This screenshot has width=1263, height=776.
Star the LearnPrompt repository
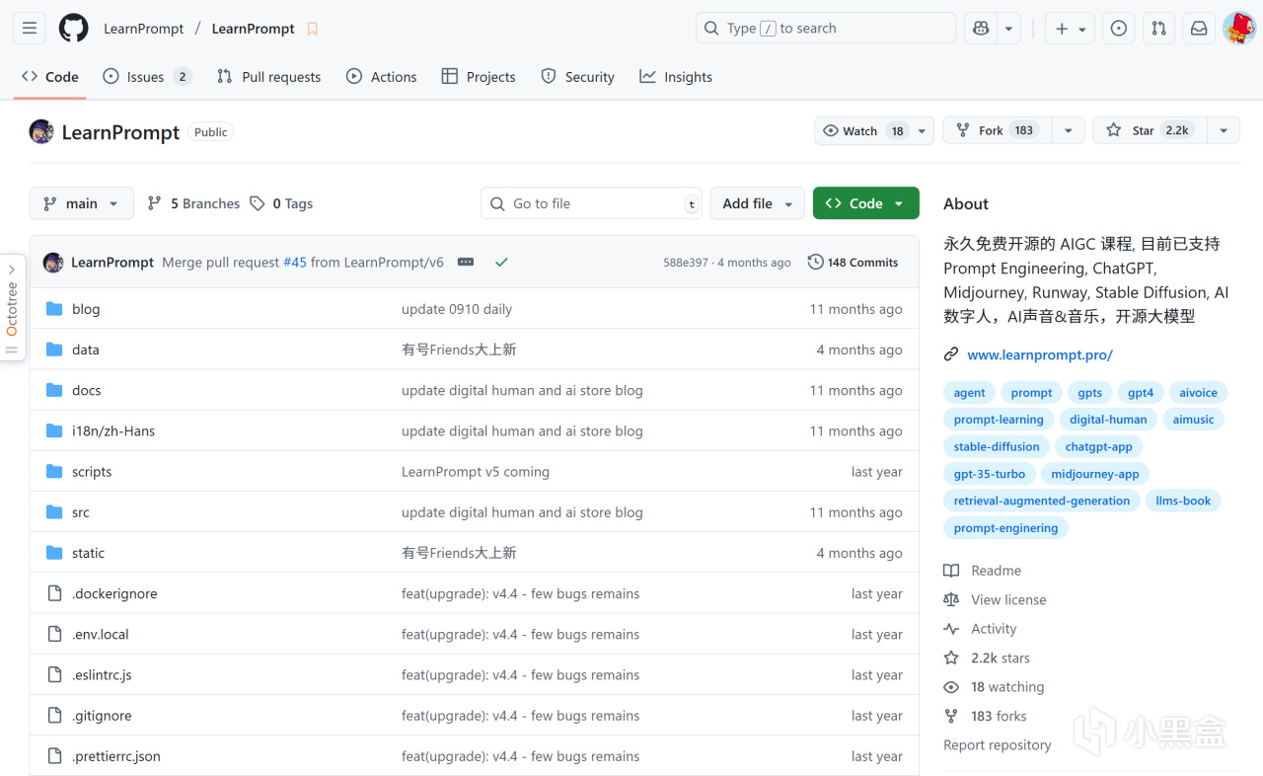(x=1149, y=130)
